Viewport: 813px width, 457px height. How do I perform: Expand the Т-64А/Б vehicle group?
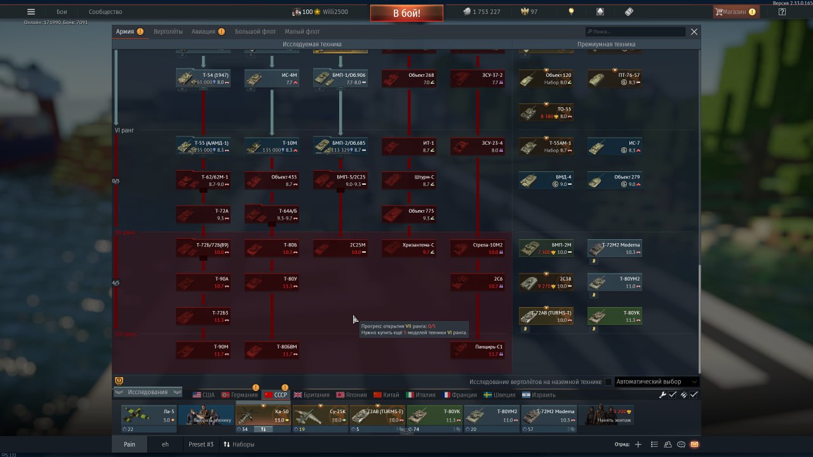click(272, 214)
